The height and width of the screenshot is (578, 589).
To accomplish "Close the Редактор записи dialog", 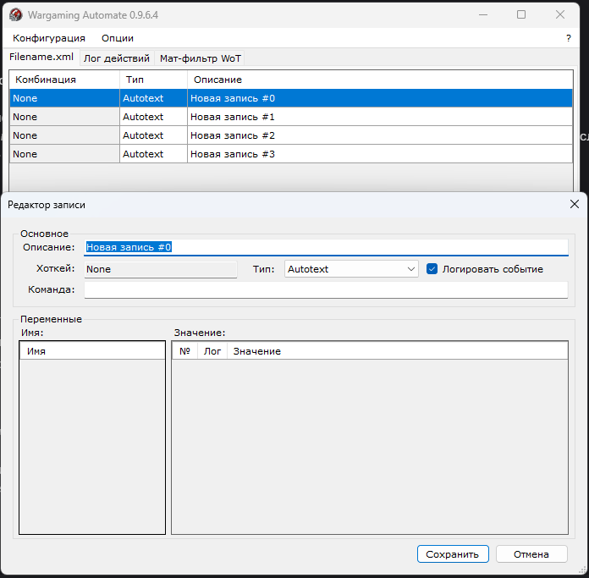I will 575,204.
